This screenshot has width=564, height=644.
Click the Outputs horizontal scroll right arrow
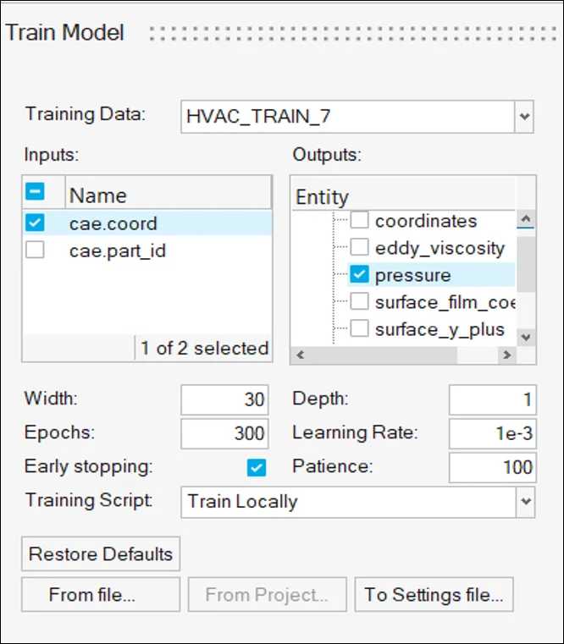(x=507, y=355)
